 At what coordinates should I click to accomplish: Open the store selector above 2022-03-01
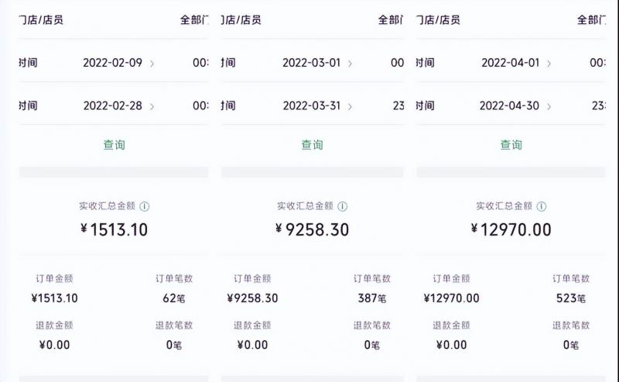pos(390,20)
